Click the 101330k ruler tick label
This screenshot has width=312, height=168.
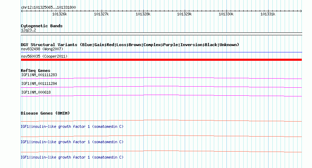[x=226, y=14]
